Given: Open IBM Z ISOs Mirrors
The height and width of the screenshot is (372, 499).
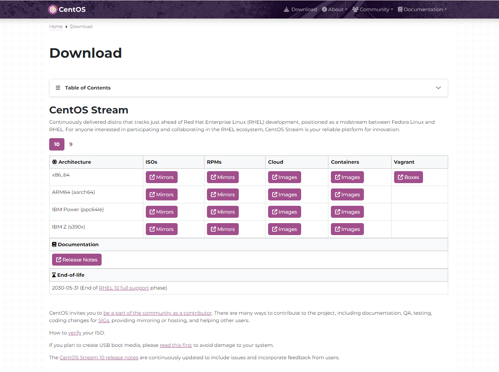Looking at the screenshot, I should (162, 229).
